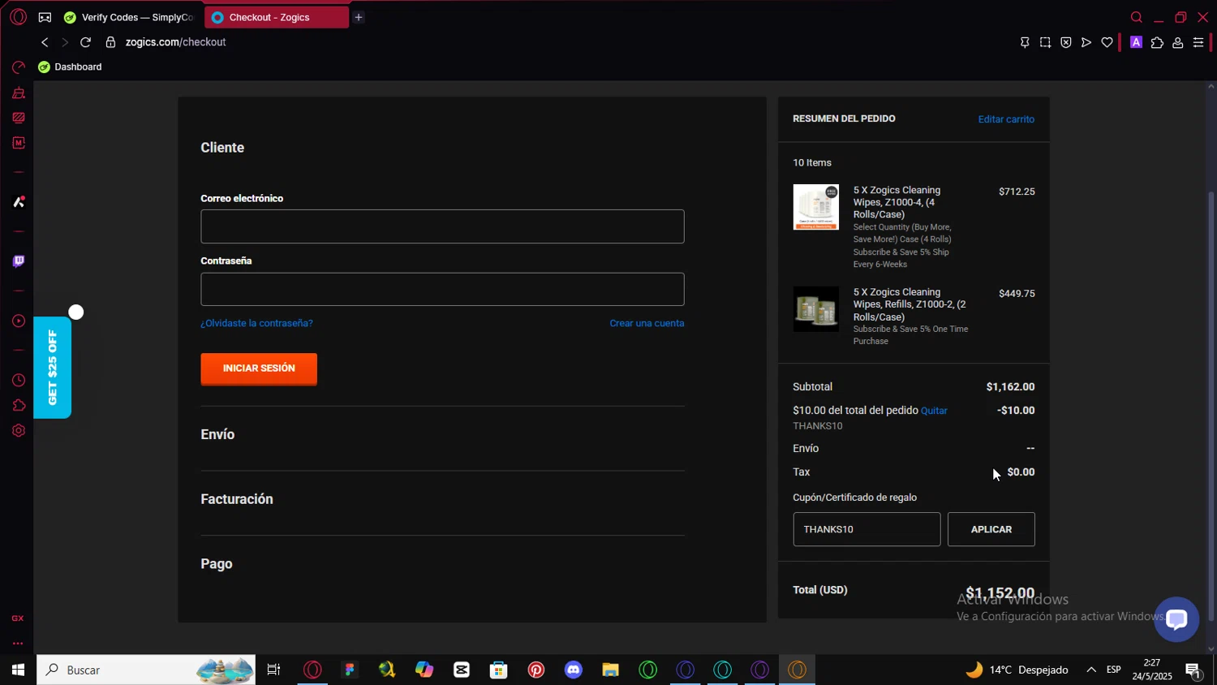The height and width of the screenshot is (685, 1217).
Task: Click the pinboard pin icon in toolbar
Action: [1025, 42]
